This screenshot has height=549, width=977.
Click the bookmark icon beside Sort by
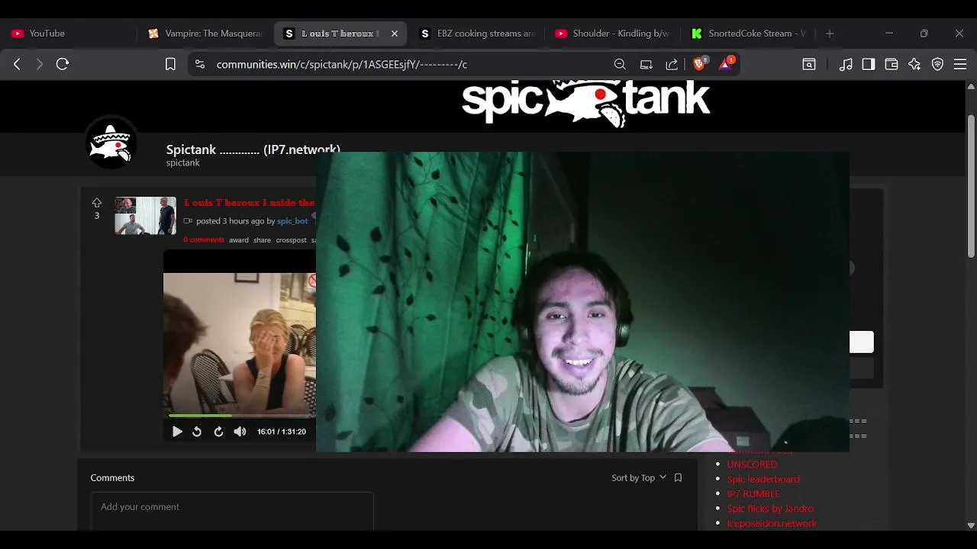pyautogui.click(x=678, y=477)
